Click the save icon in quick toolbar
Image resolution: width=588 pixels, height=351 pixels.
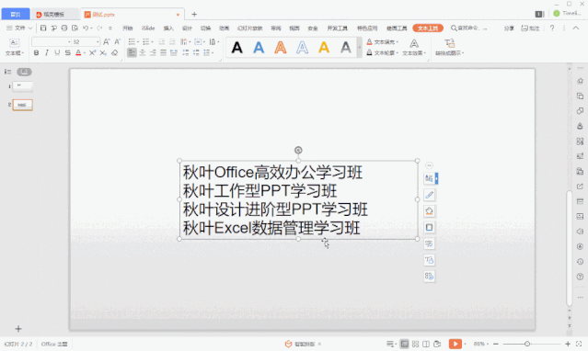coord(43,28)
